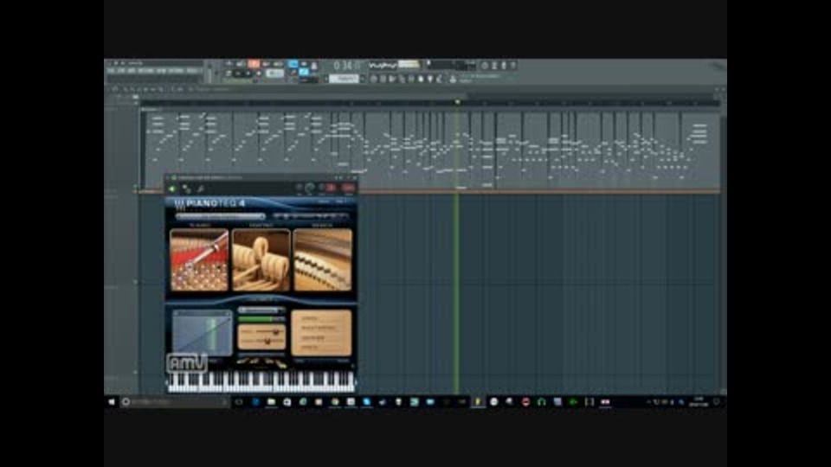
Task: Click the taskbar clock
Action: [699, 402]
